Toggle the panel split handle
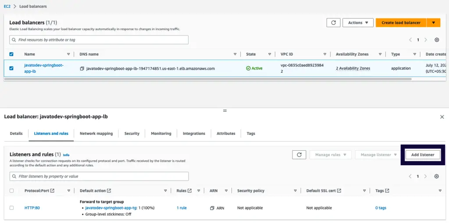Screen dimensions: 449x223 click(225, 110)
